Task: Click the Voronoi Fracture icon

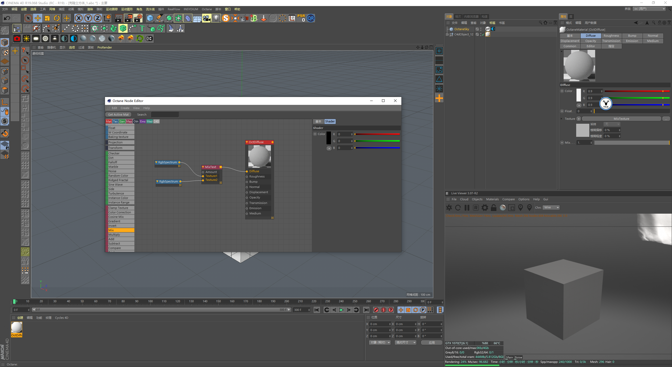Action: 123,28
